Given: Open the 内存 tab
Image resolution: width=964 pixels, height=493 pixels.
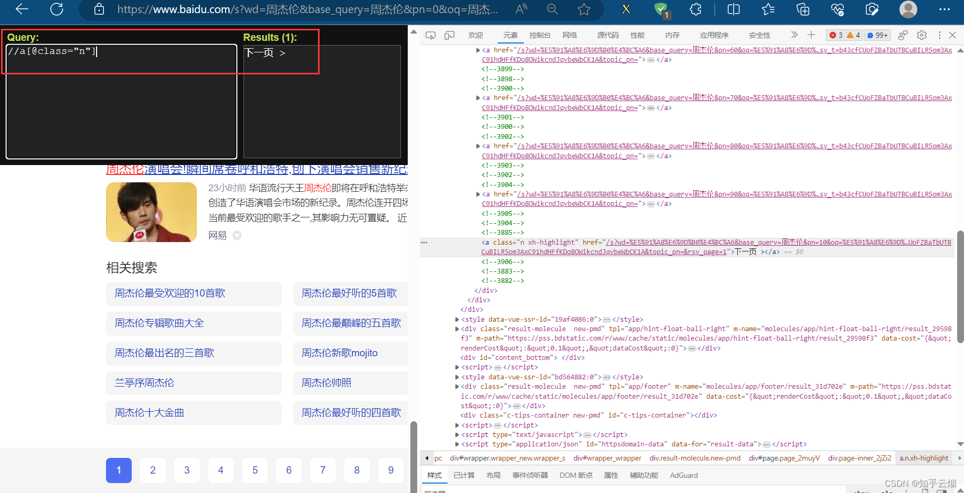Looking at the screenshot, I should pos(672,35).
